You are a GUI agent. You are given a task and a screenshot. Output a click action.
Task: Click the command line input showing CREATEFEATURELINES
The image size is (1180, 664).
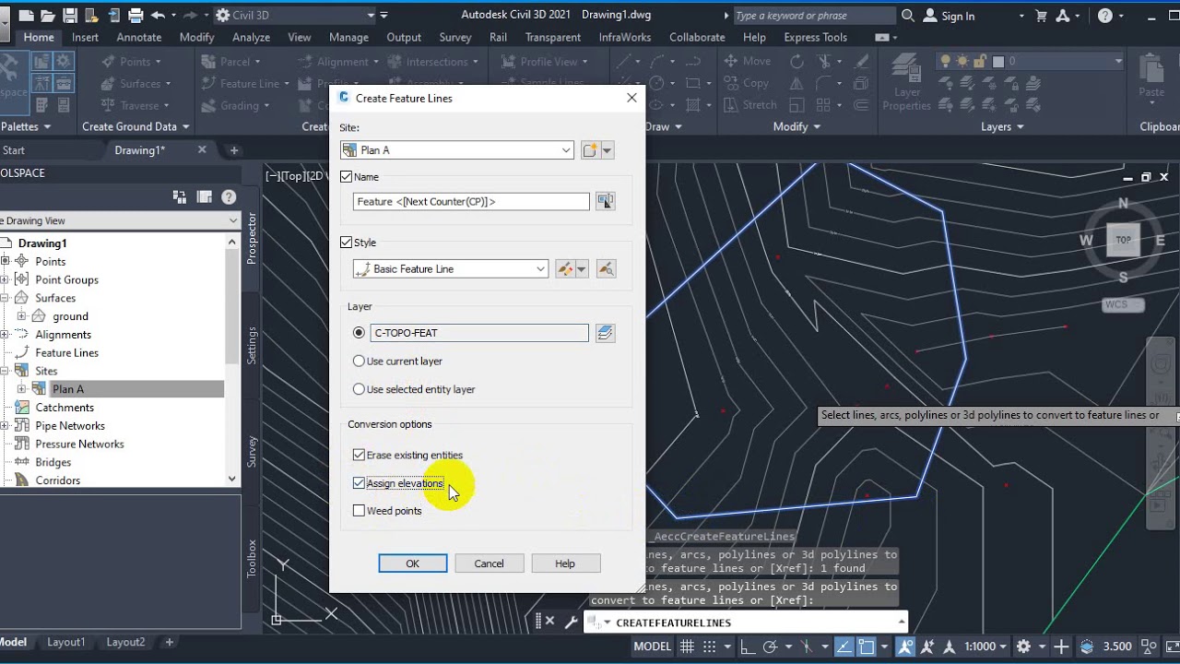(747, 622)
